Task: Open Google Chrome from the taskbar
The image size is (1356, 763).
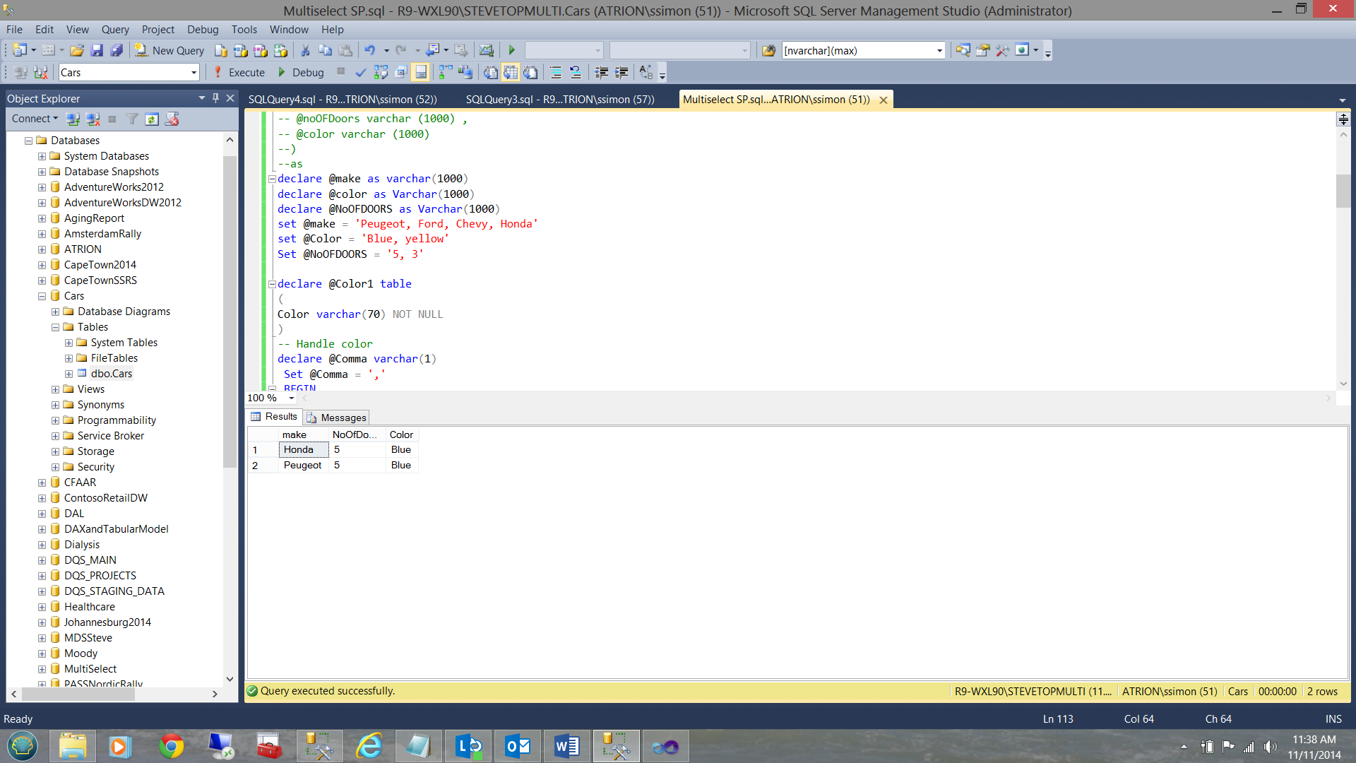Action: [x=171, y=746]
